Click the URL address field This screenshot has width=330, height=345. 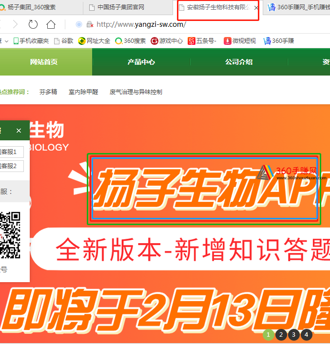pos(141,24)
